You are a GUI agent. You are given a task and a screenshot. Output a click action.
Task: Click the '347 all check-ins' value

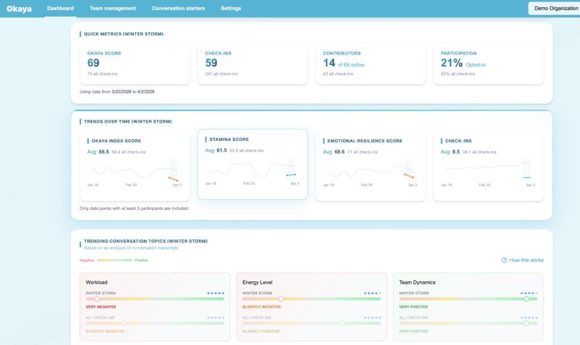[x=221, y=74]
